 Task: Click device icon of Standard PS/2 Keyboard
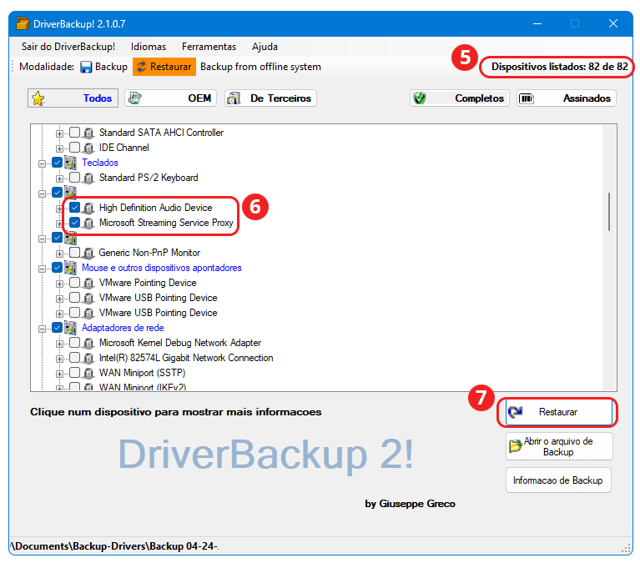(x=88, y=178)
